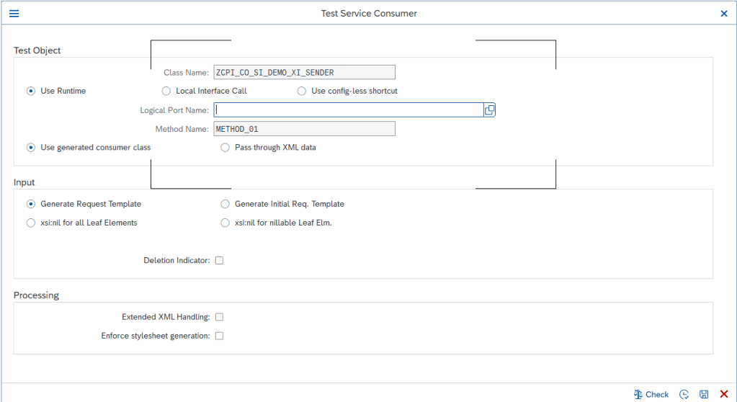The height and width of the screenshot is (402, 737).
Task: Select Pass through XML data option
Action: coord(225,148)
